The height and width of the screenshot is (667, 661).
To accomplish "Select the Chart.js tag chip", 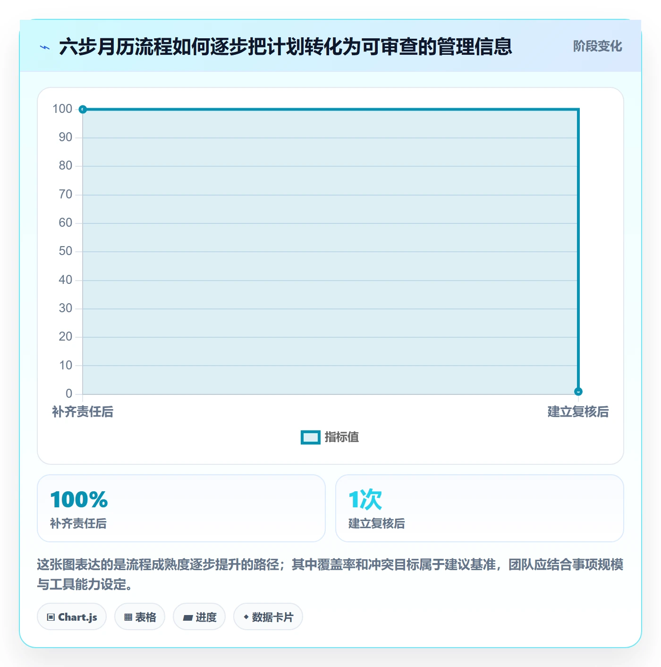I will 72,617.
